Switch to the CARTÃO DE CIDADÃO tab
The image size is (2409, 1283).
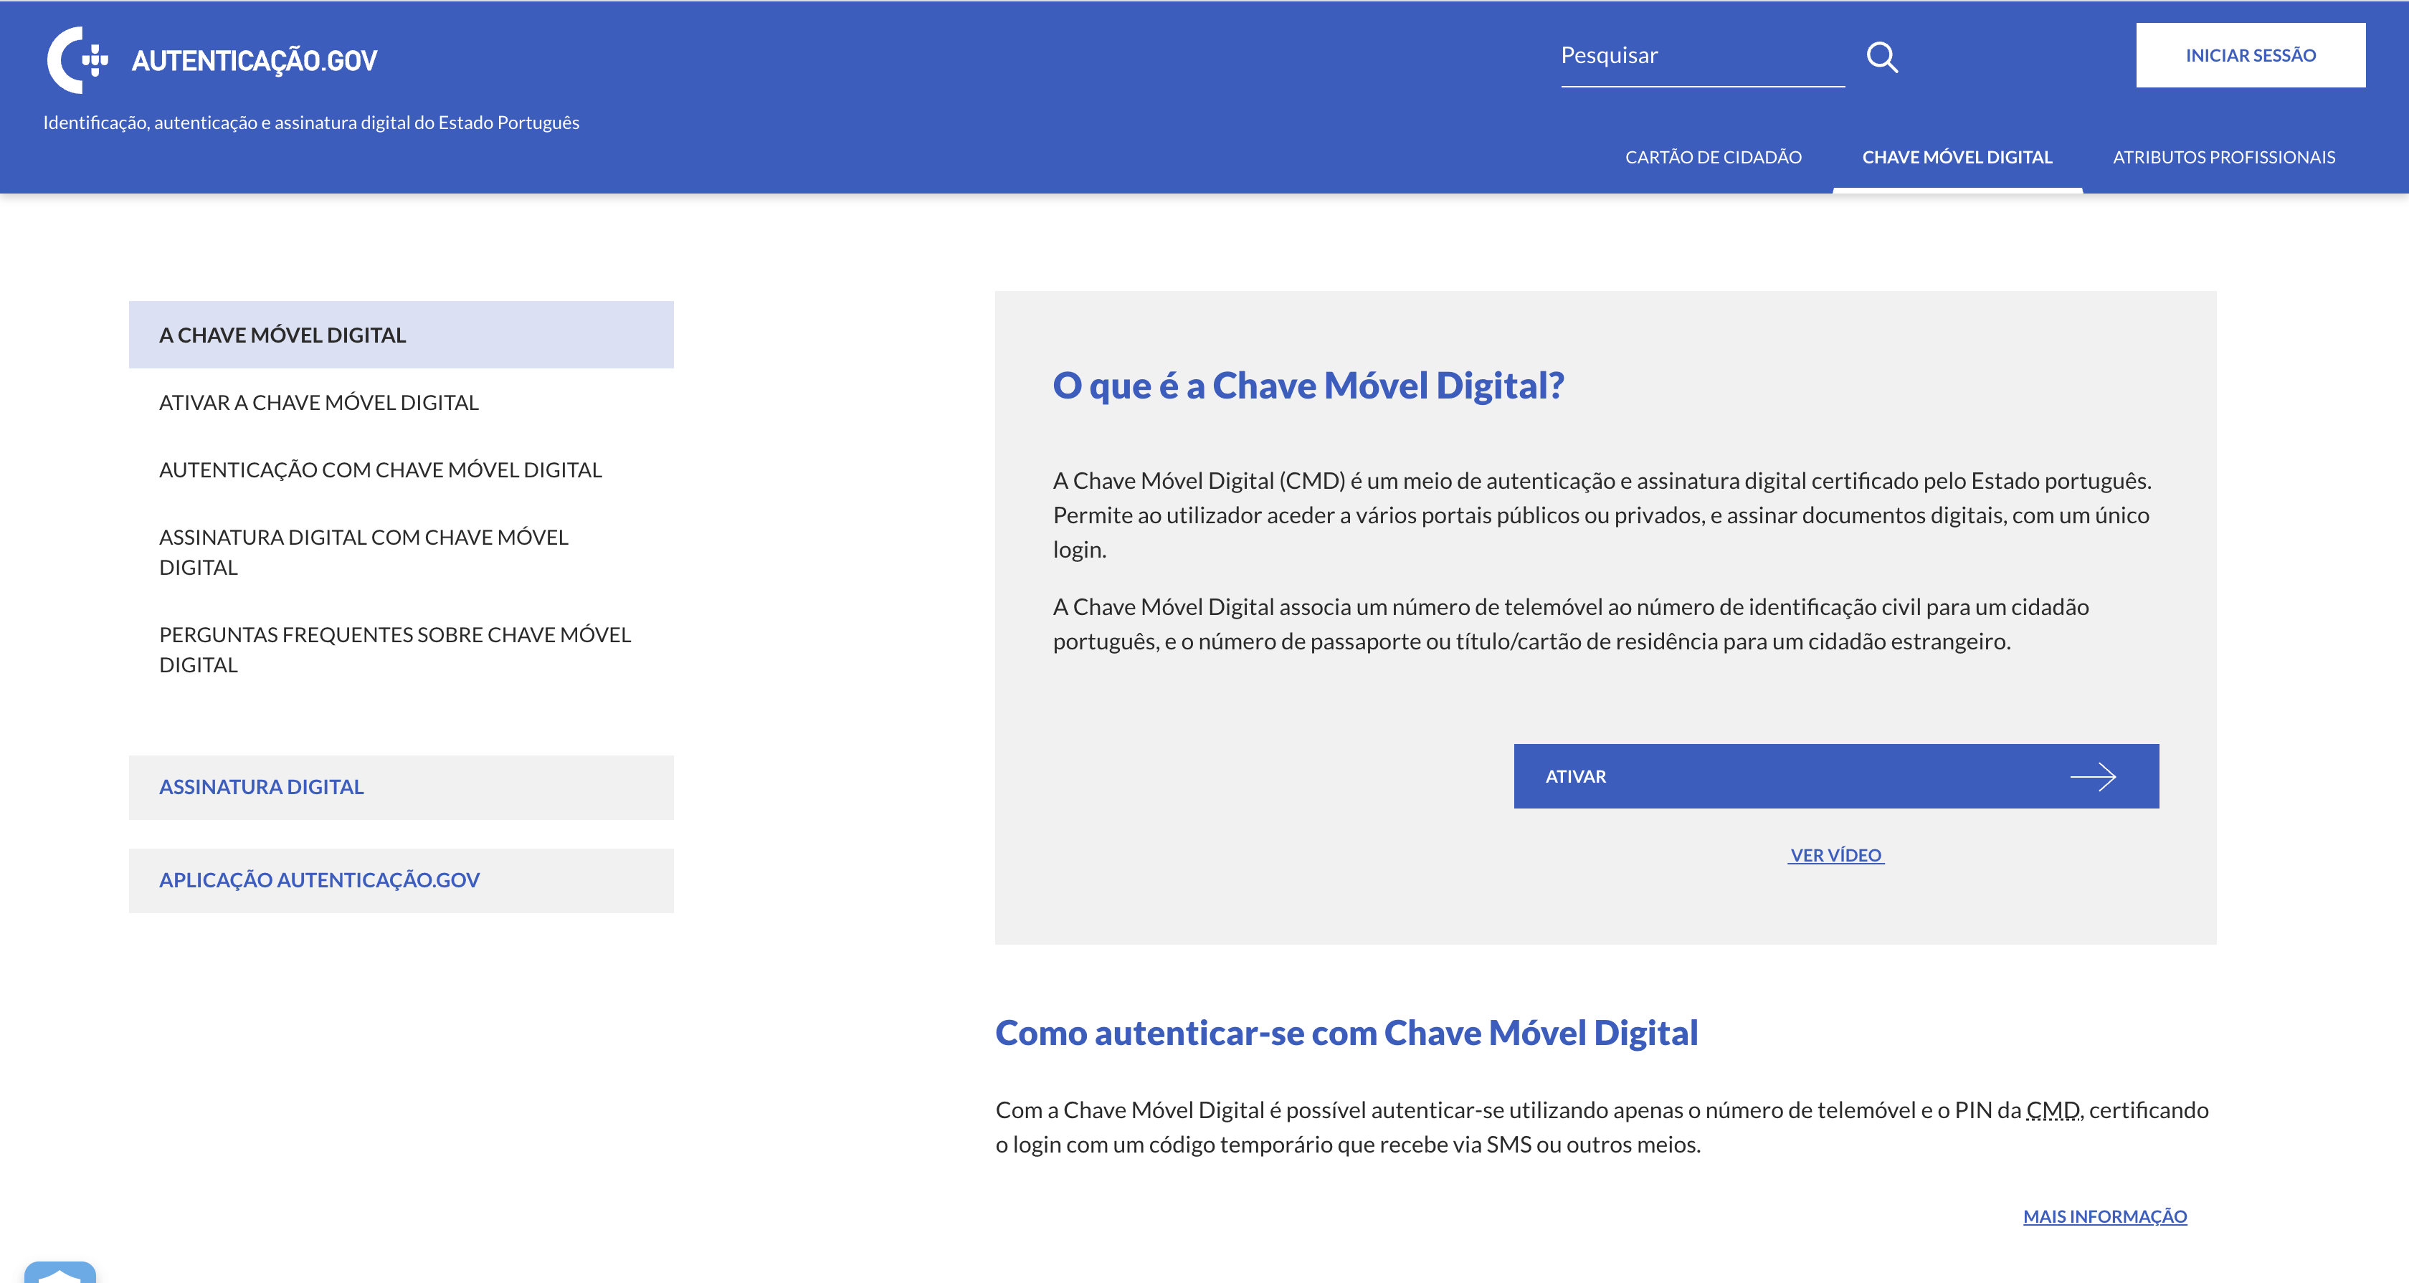point(1714,156)
